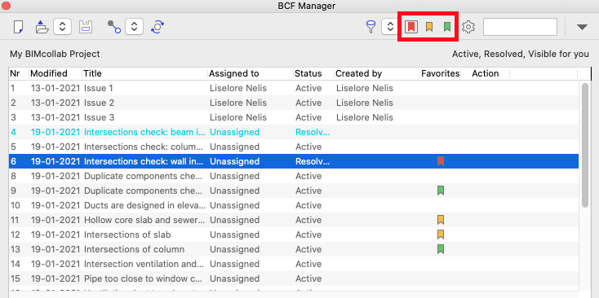Viewport: 599px width, 298px height.
Task: Click the disabled save floppy icon
Action: pyautogui.click(x=86, y=27)
